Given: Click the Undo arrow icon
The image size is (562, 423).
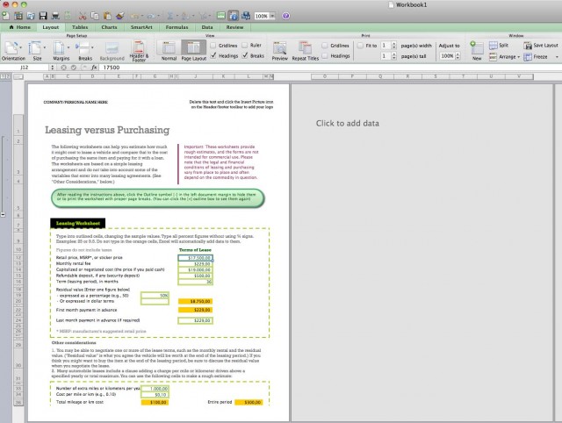Looking at the screenshot, I should tap(134, 16).
